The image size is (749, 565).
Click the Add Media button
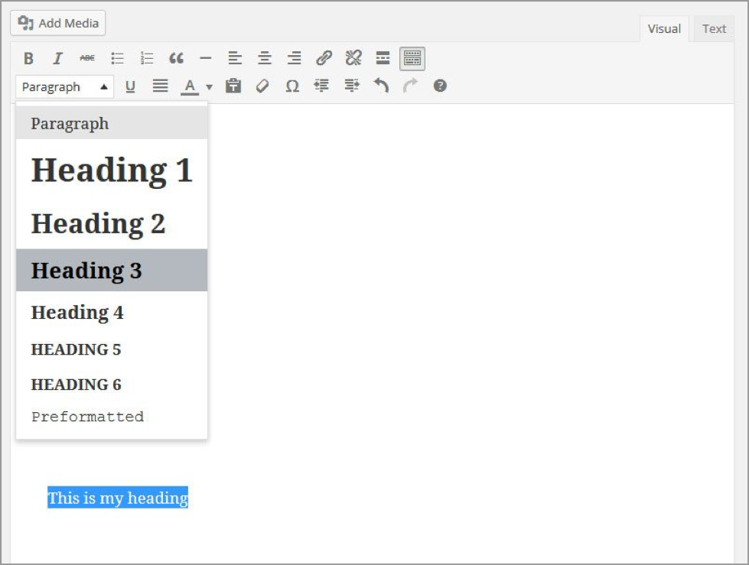point(57,23)
